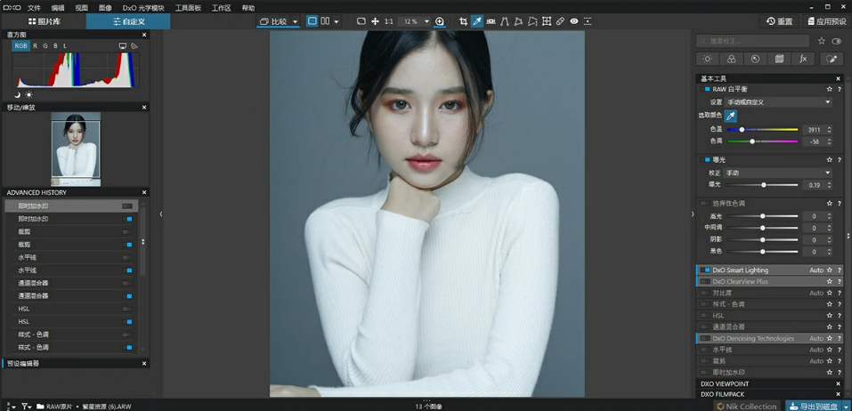This screenshot has height=411, width=852.
Task: Click the Nik Collection button
Action: tap(747, 406)
